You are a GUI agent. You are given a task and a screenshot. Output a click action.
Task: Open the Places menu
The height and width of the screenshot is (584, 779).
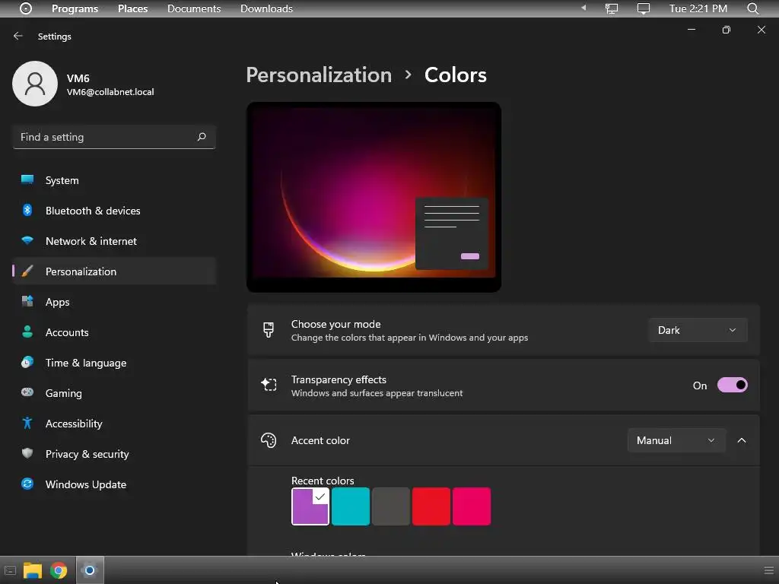pos(132,8)
